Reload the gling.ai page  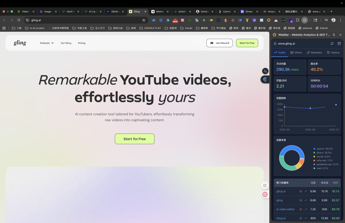19,20
